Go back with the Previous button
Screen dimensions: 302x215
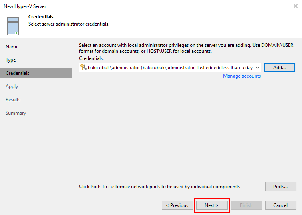[x=177, y=205]
